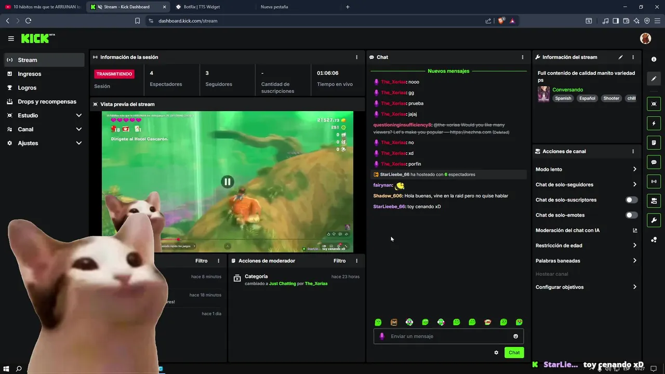Image resolution: width=665 pixels, height=374 pixels.
Task: Expand the Ajustes sidebar section
Action: [44, 143]
